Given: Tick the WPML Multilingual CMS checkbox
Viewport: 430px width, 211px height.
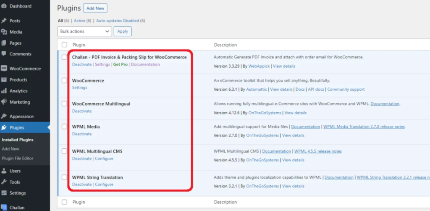Looking at the screenshot, I should (x=64, y=151).
